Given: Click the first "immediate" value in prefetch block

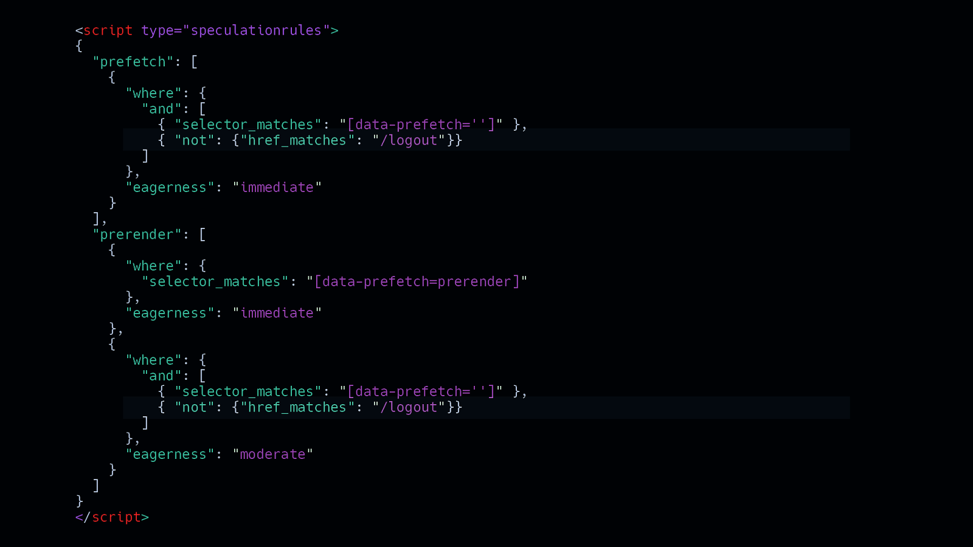Looking at the screenshot, I should tap(277, 188).
